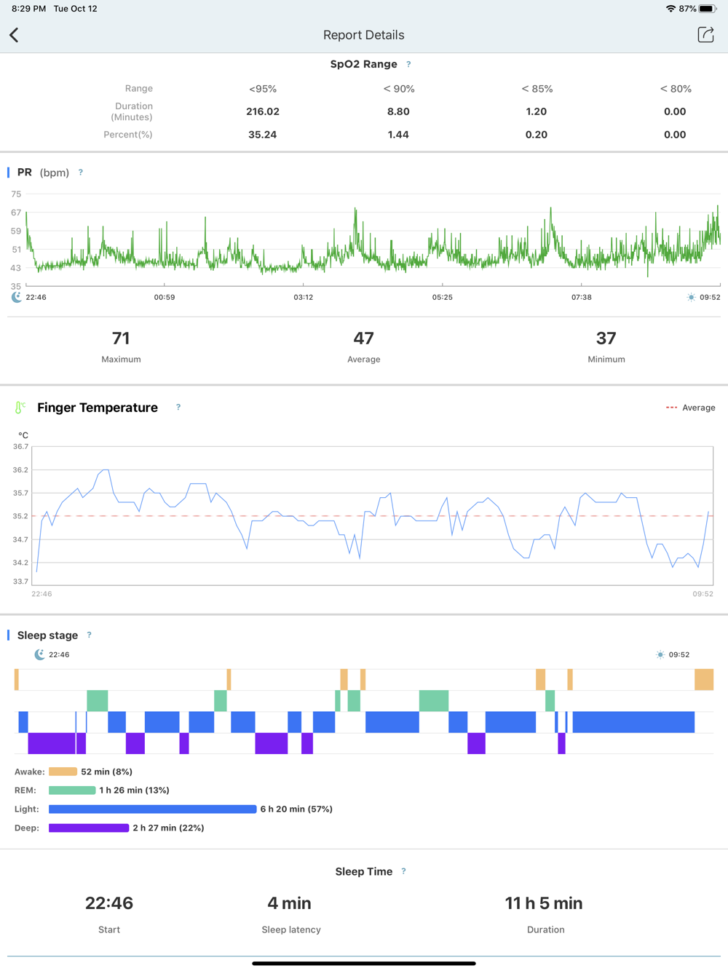Tap the maximum PR value 71

121,338
